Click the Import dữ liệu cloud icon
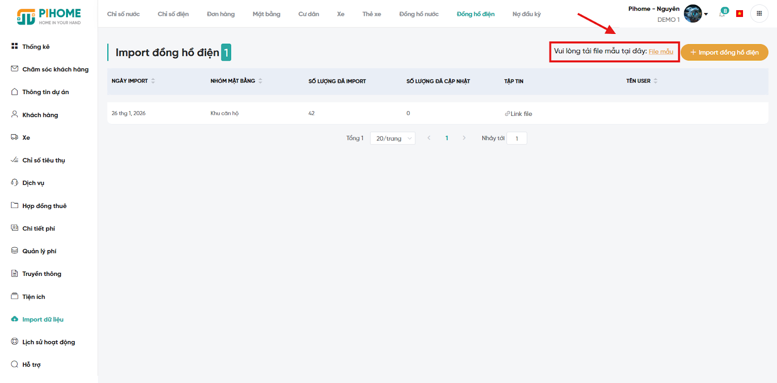 point(15,319)
